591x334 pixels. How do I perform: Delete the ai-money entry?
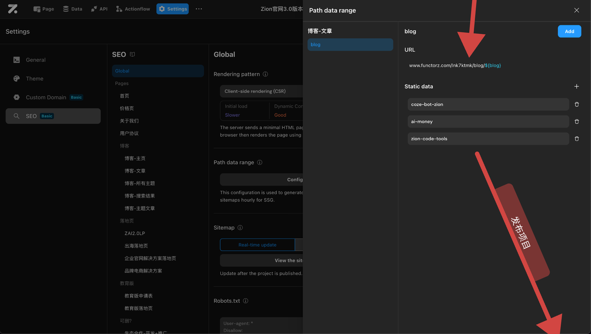[577, 121]
